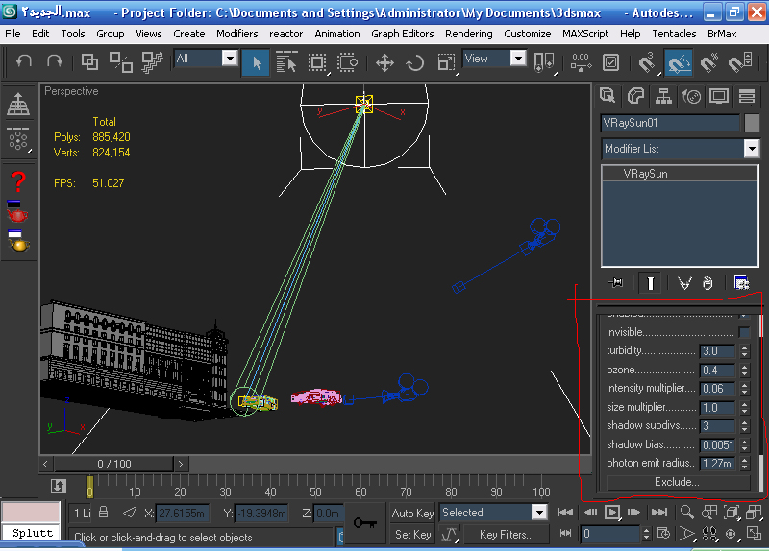
Task: Click the shadow bias value field
Action: coord(717,444)
